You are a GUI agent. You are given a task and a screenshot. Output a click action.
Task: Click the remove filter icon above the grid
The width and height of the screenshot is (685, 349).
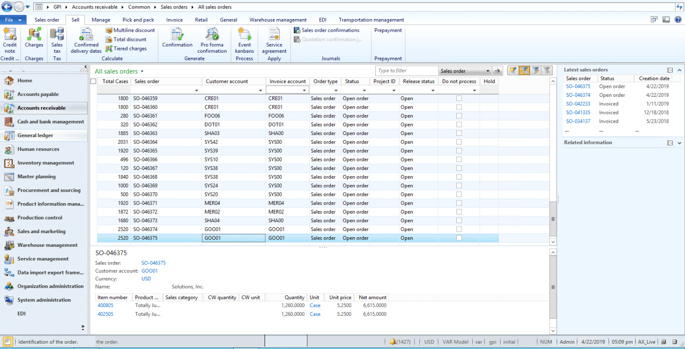pyautogui.click(x=547, y=71)
